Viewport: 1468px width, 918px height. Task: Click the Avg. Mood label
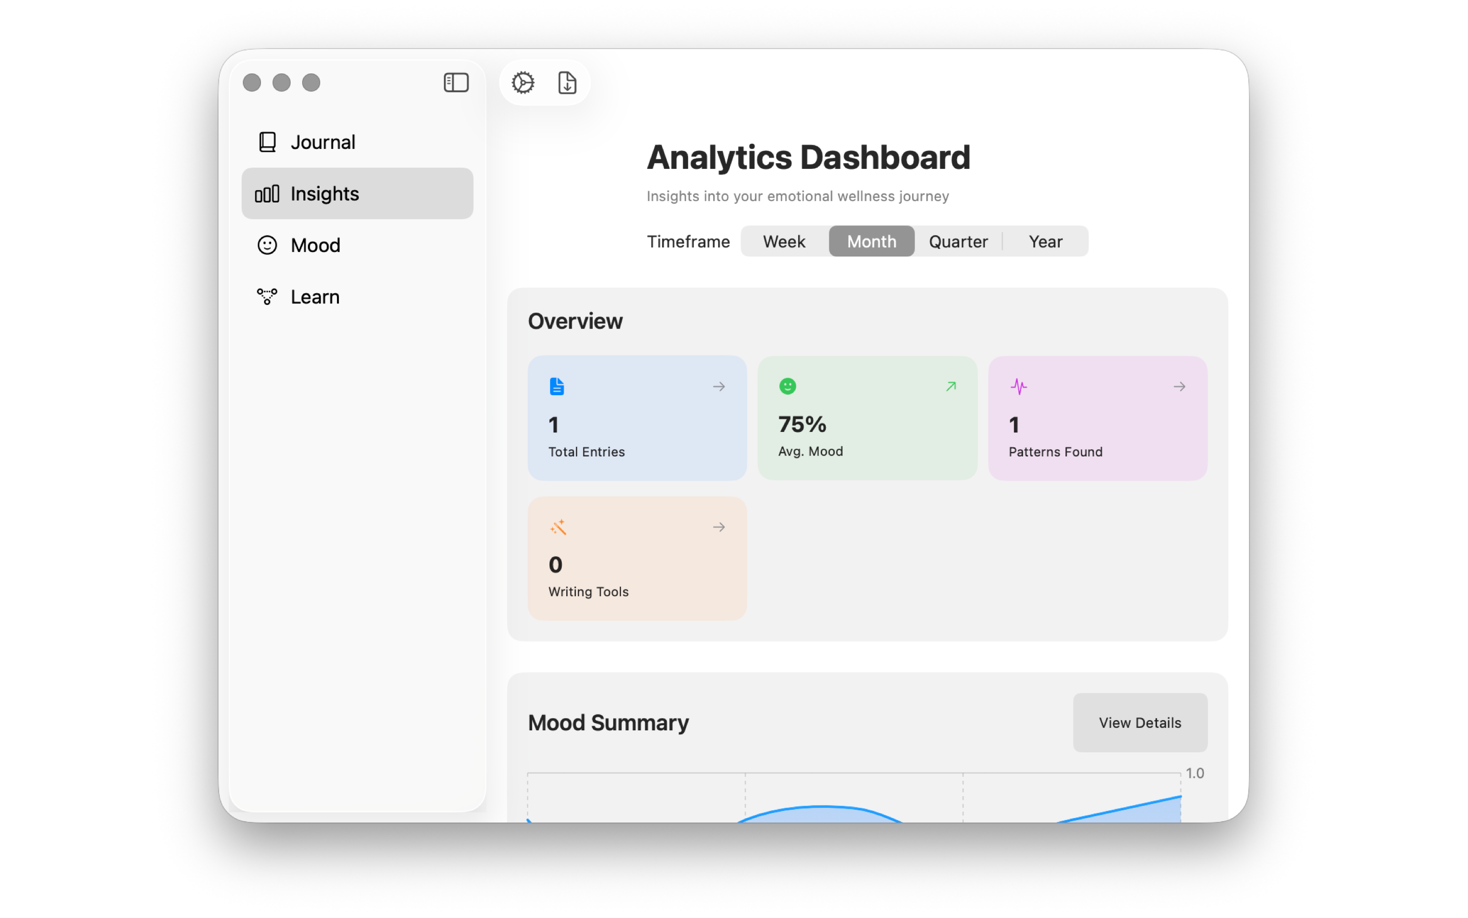coord(810,451)
